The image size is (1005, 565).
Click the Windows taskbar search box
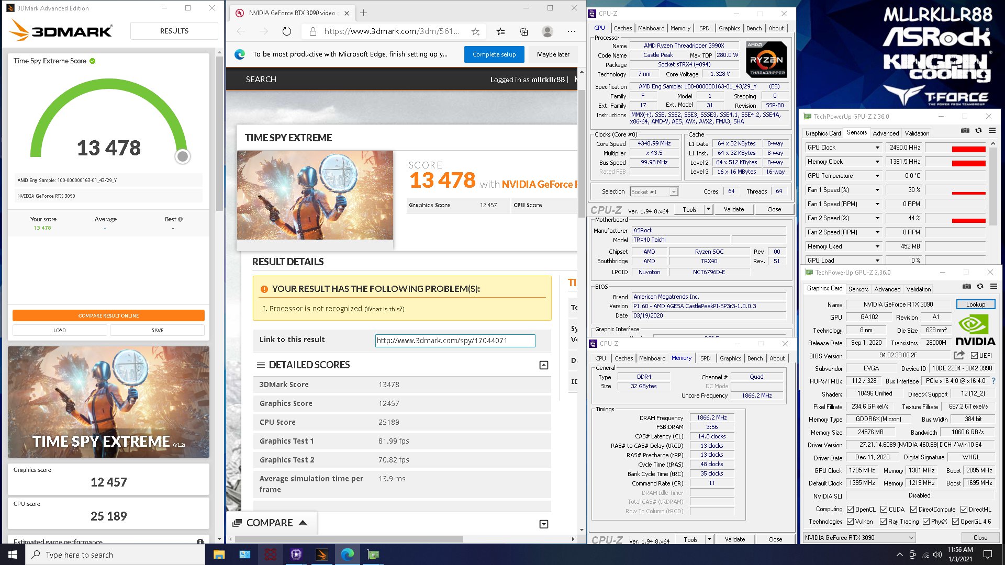pos(115,555)
